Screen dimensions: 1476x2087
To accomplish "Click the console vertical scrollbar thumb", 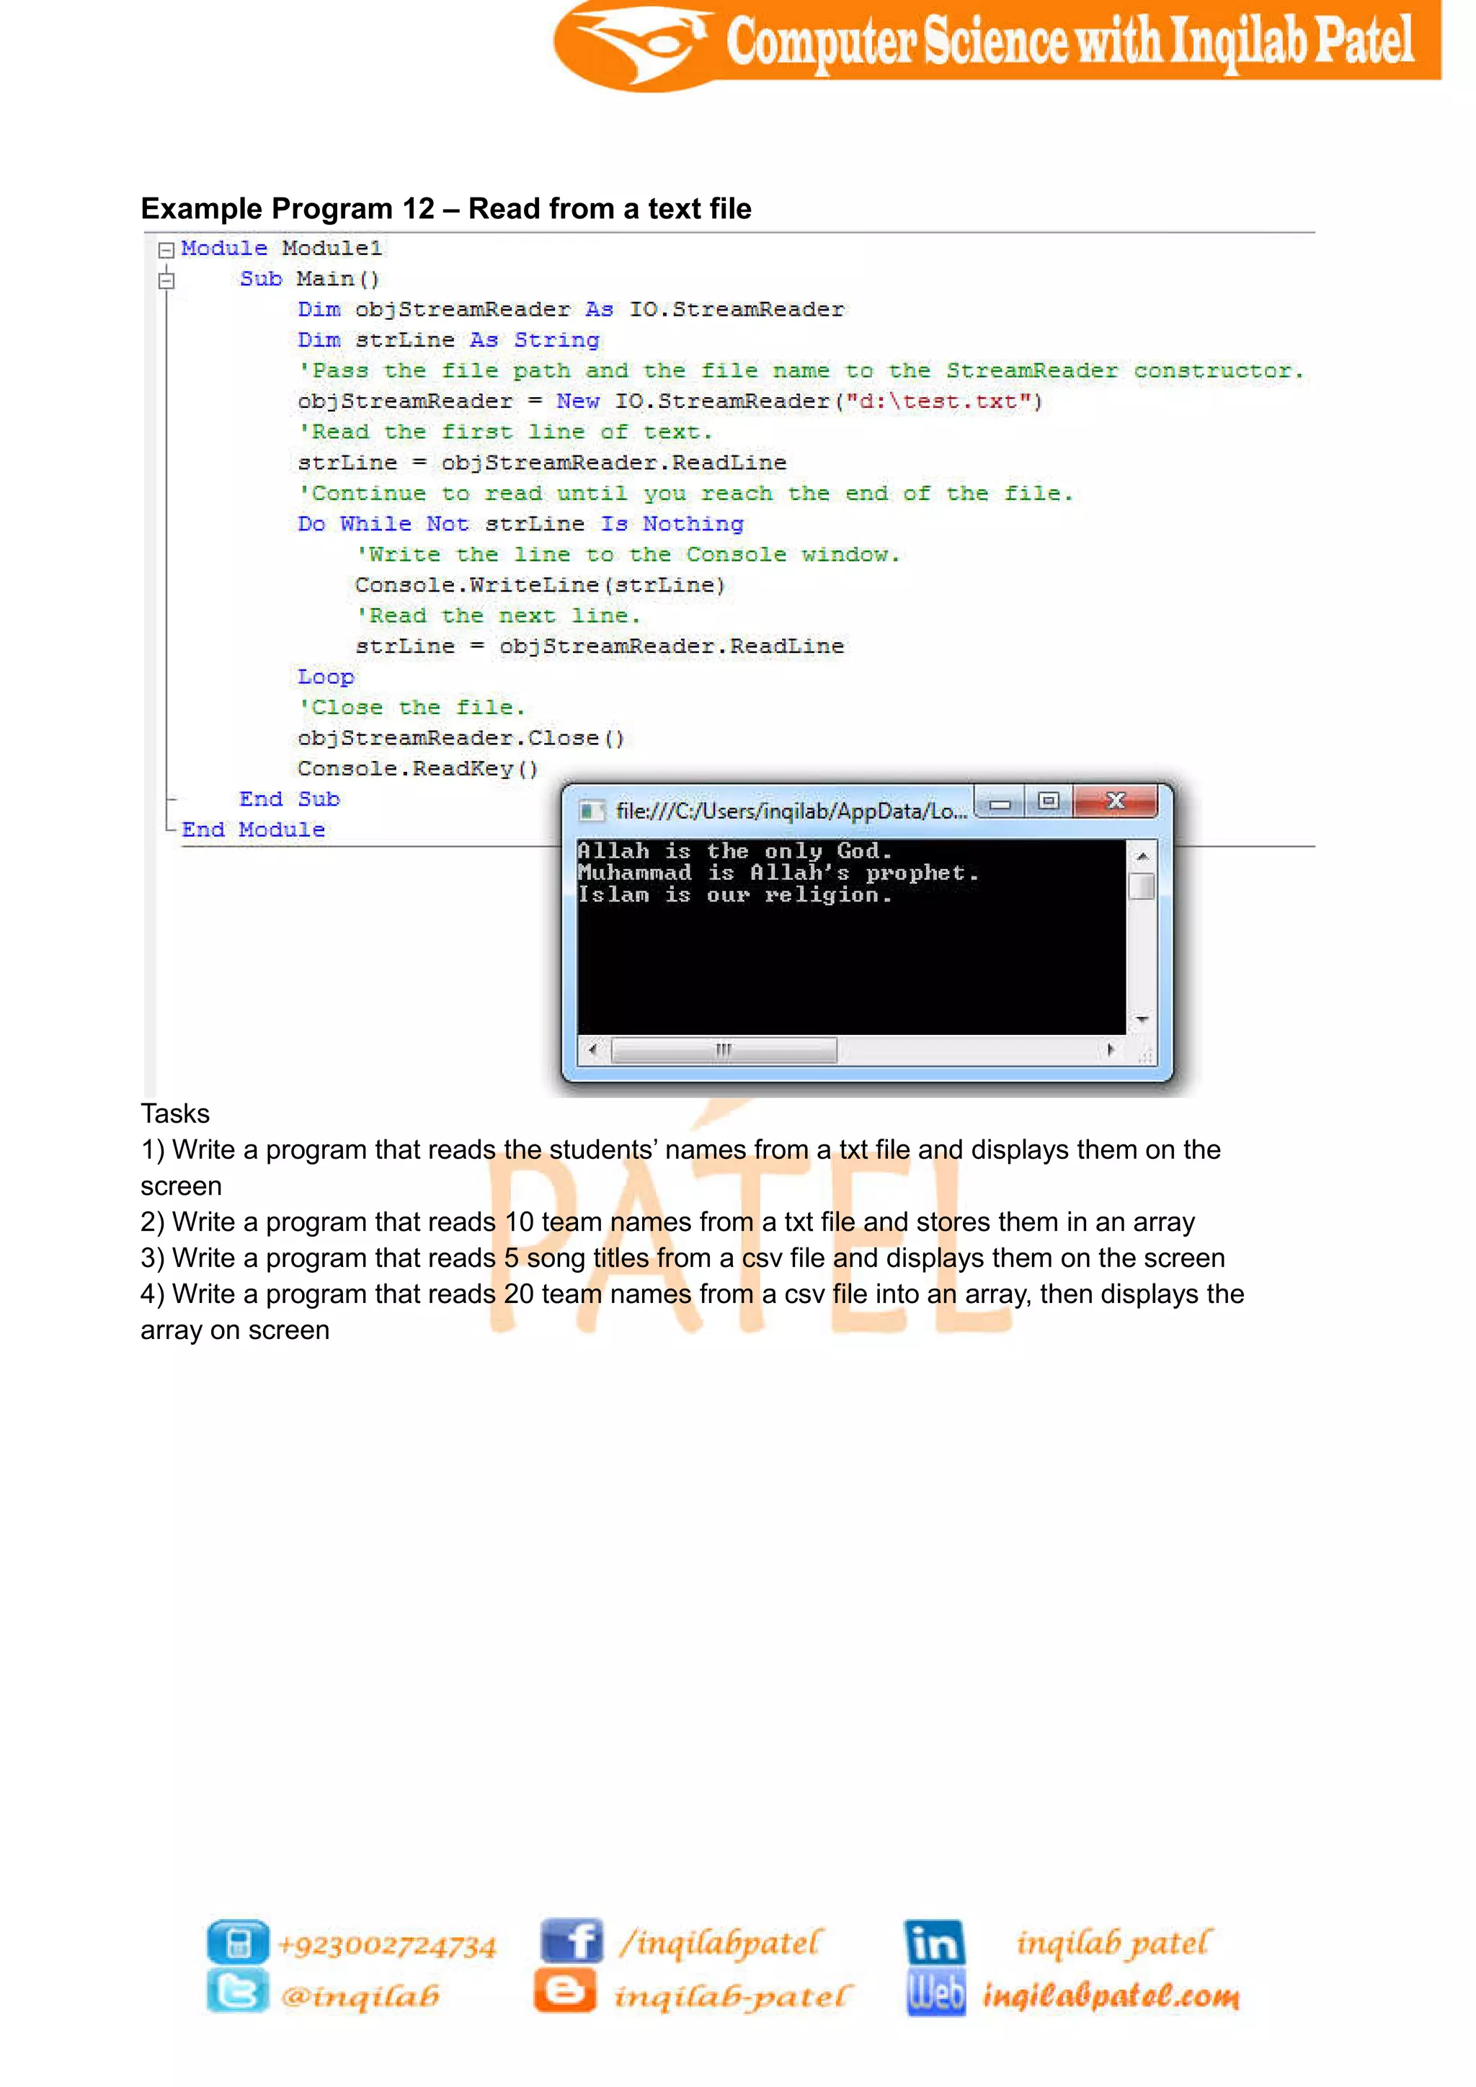I will click(1142, 886).
